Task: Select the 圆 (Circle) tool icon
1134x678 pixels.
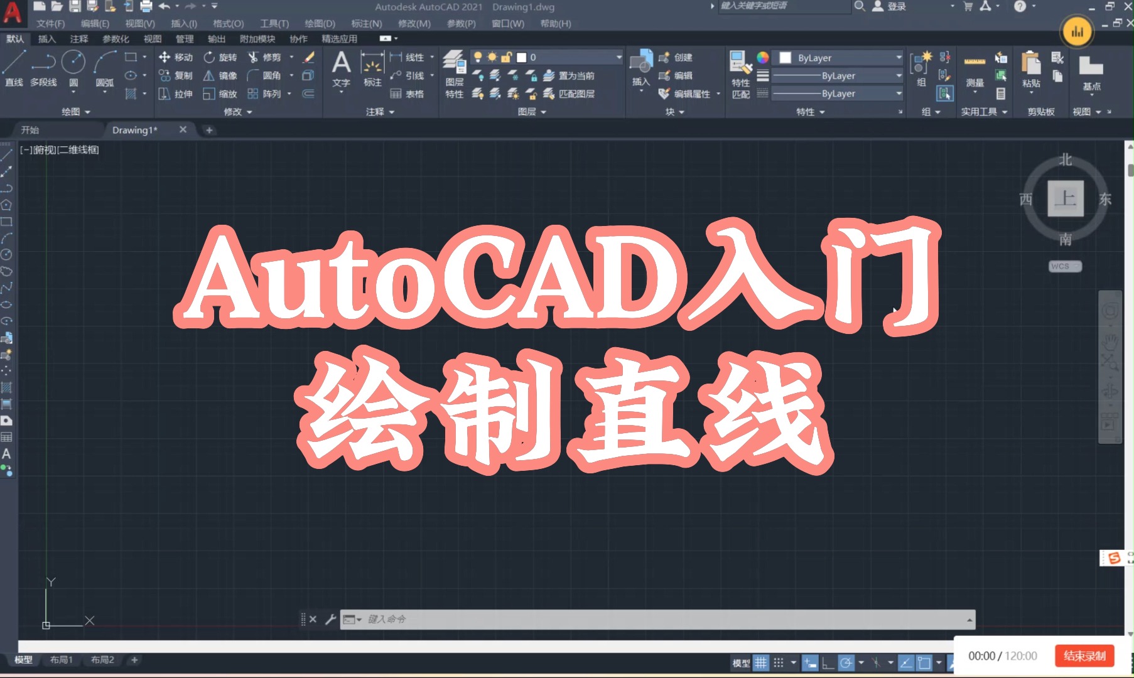Action: click(x=73, y=63)
